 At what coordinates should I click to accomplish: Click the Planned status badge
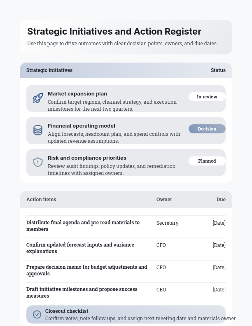point(207,161)
